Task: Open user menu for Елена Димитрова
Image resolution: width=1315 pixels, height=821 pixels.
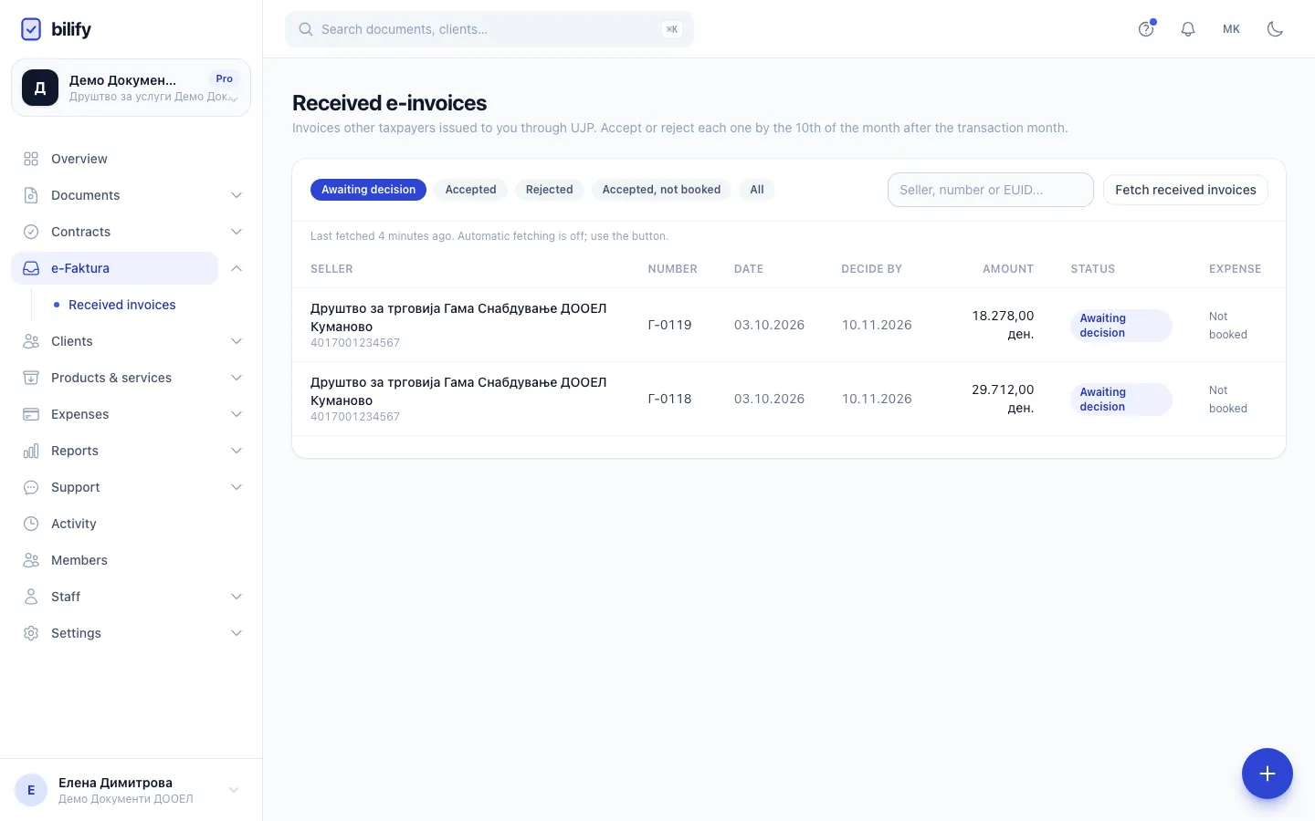Action: coord(131,790)
